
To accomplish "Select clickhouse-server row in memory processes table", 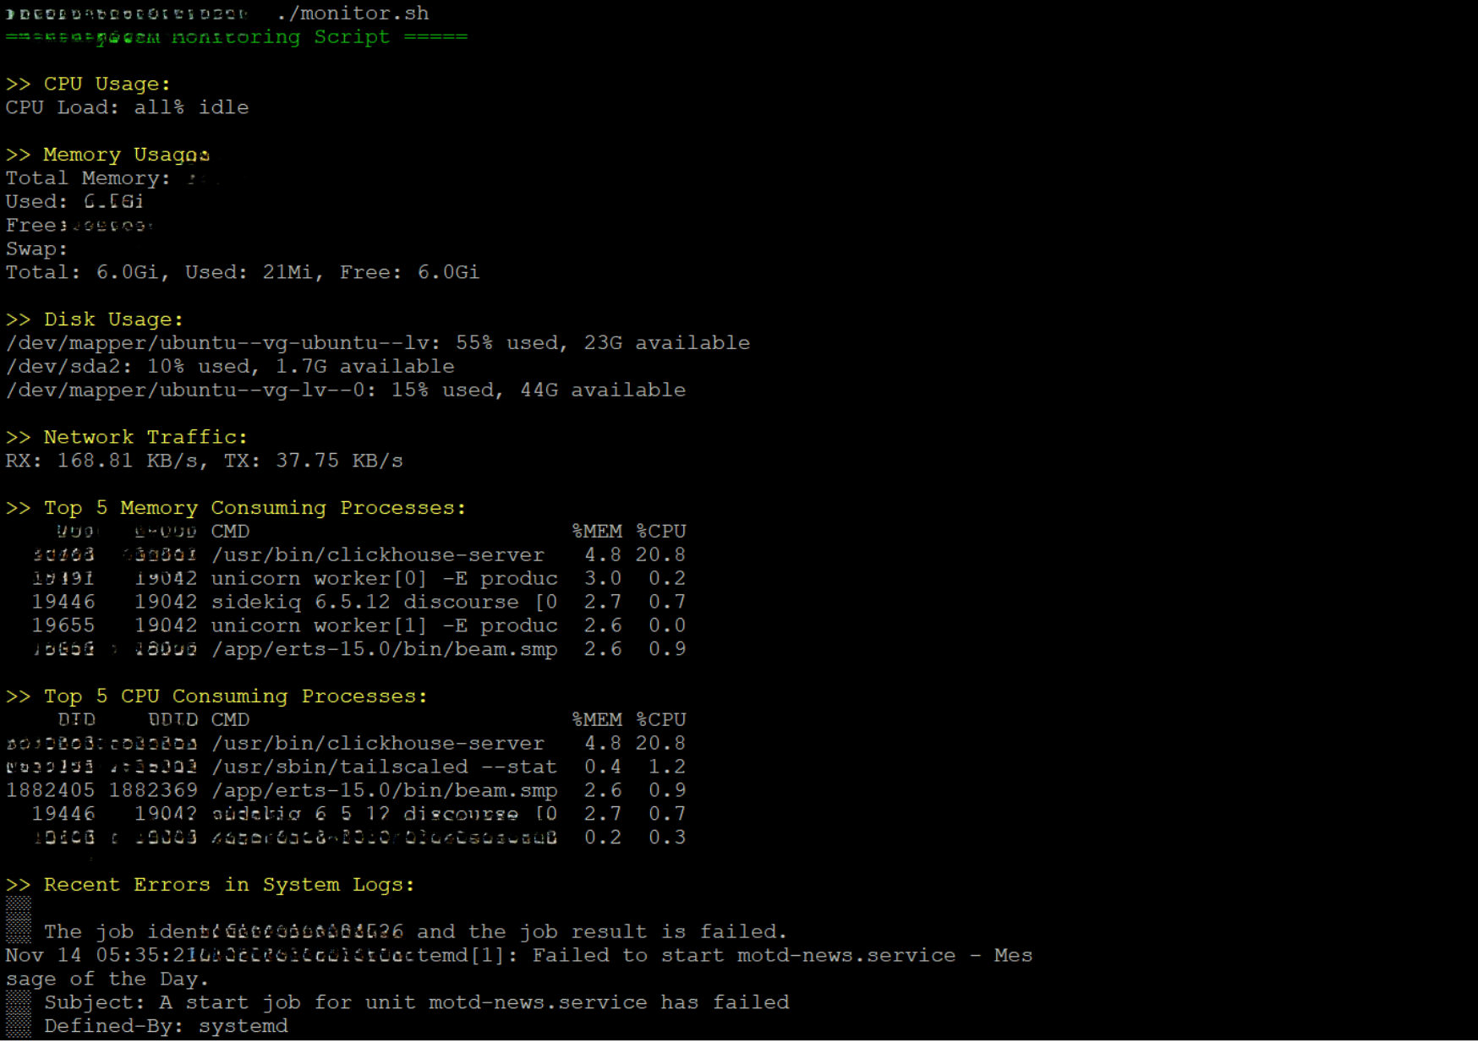I will pos(359,555).
